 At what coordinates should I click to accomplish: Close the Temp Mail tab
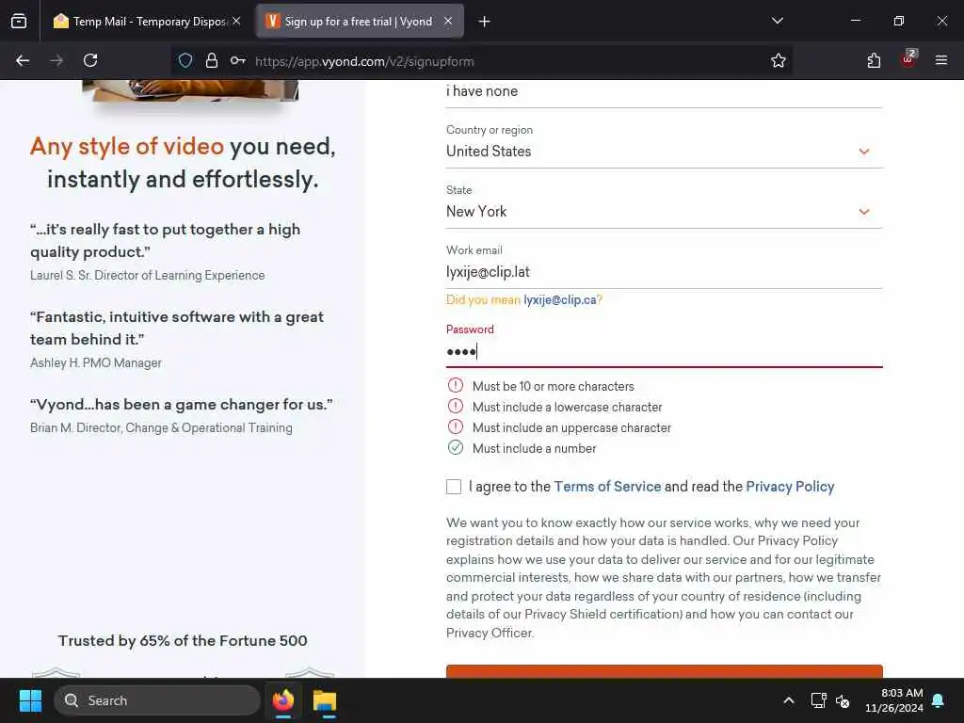(x=236, y=21)
